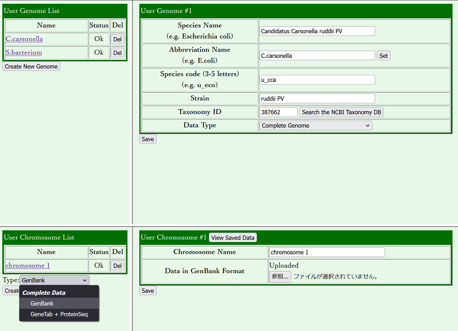458x331 pixels.
Task: Save the User Genome form
Action: click(148, 139)
